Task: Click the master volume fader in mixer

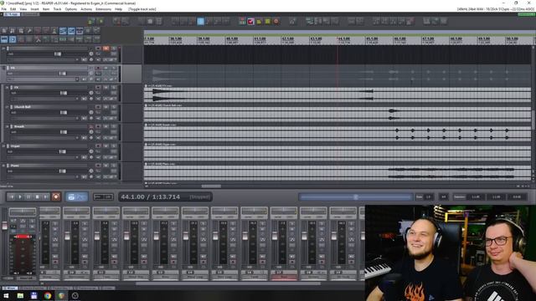Action: (x=4, y=225)
